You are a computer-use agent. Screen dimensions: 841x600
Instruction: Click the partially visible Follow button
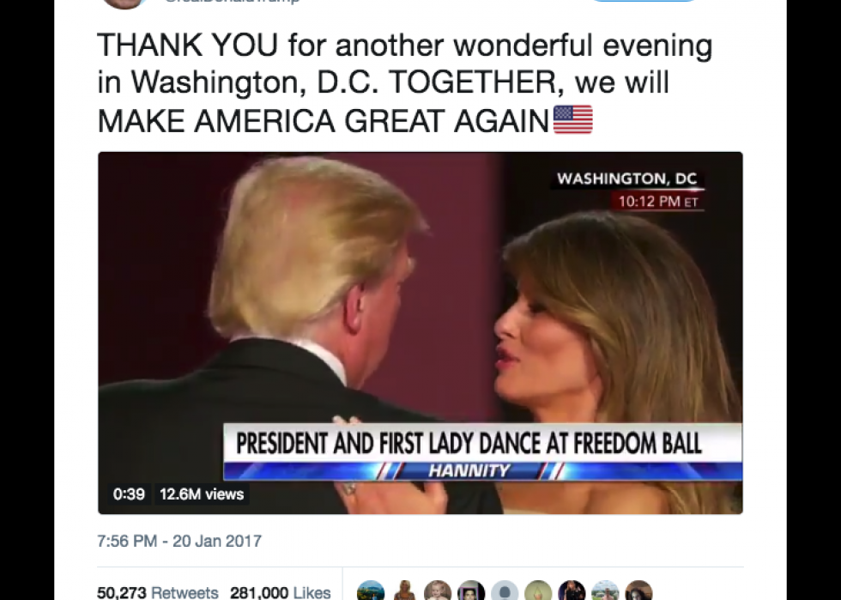[x=644, y=1]
